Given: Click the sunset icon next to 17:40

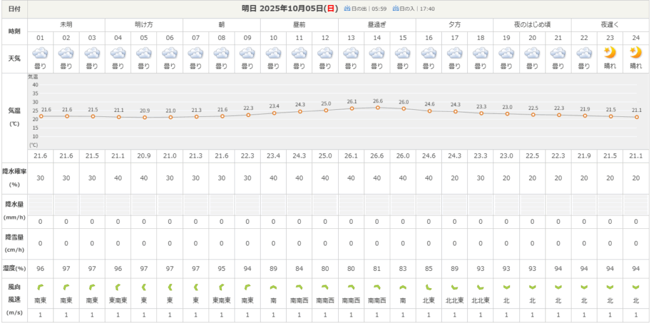Looking at the screenshot, I should click(397, 9).
